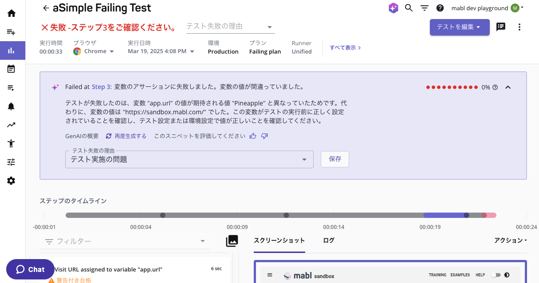Give a thumbs up to the GenAI snippet
The image size is (539, 283).
253,136
